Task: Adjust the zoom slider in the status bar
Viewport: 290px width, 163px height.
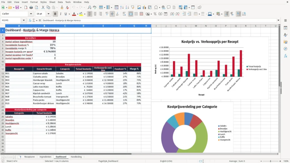Action: pos(270,161)
